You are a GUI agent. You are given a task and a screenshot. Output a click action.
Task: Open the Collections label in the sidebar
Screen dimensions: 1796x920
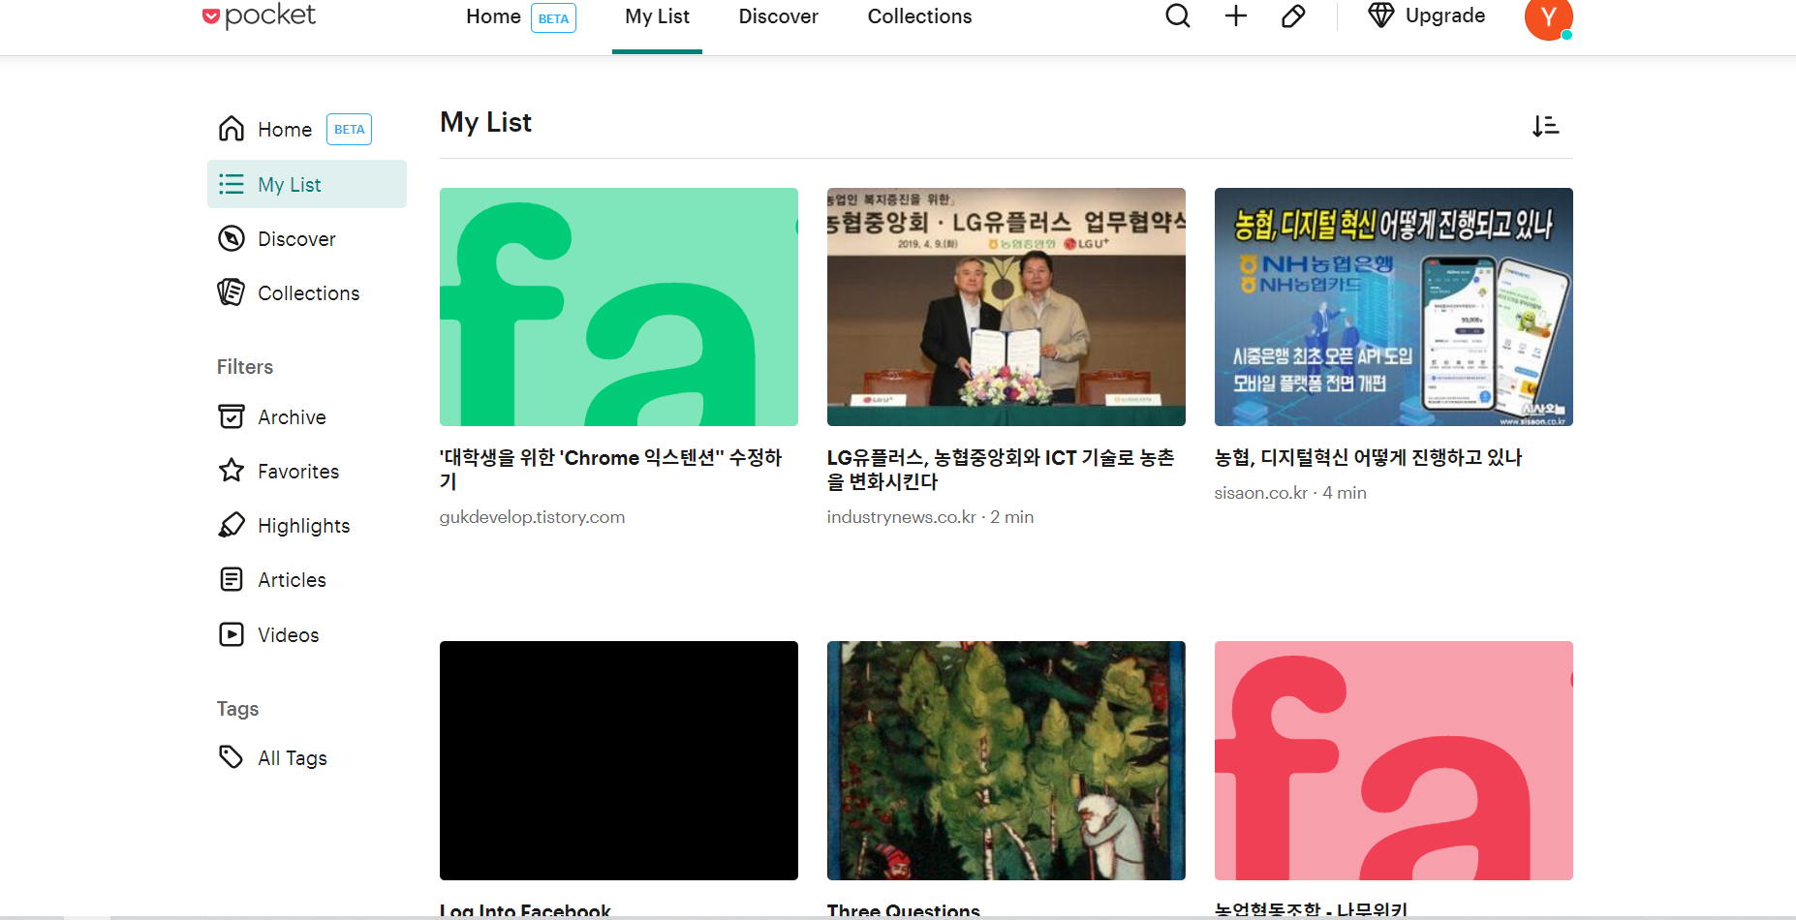(x=308, y=293)
